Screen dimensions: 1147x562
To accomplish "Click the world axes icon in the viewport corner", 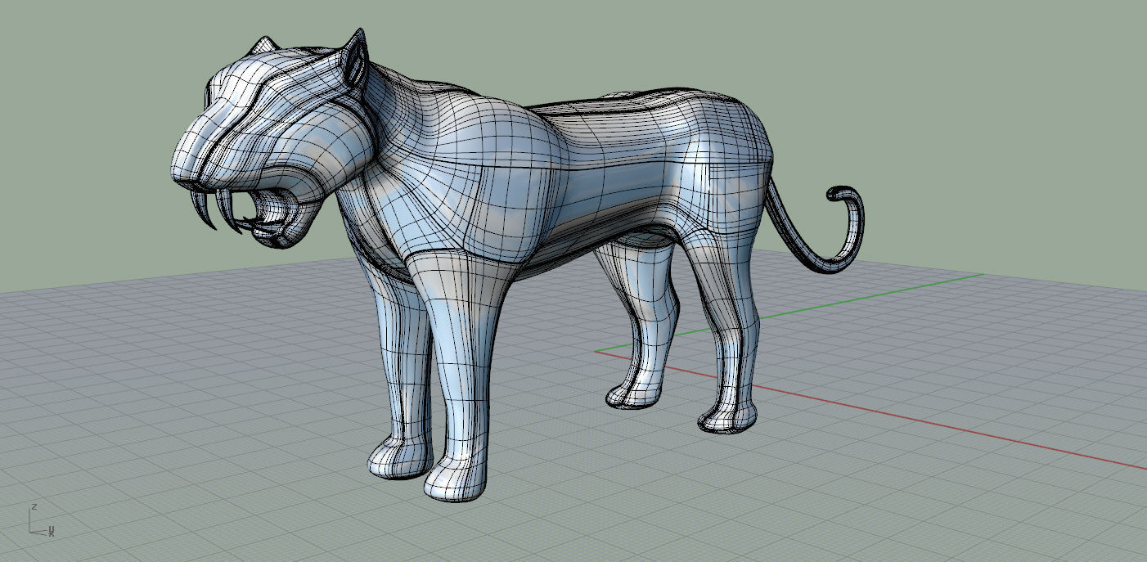I will (42, 521).
